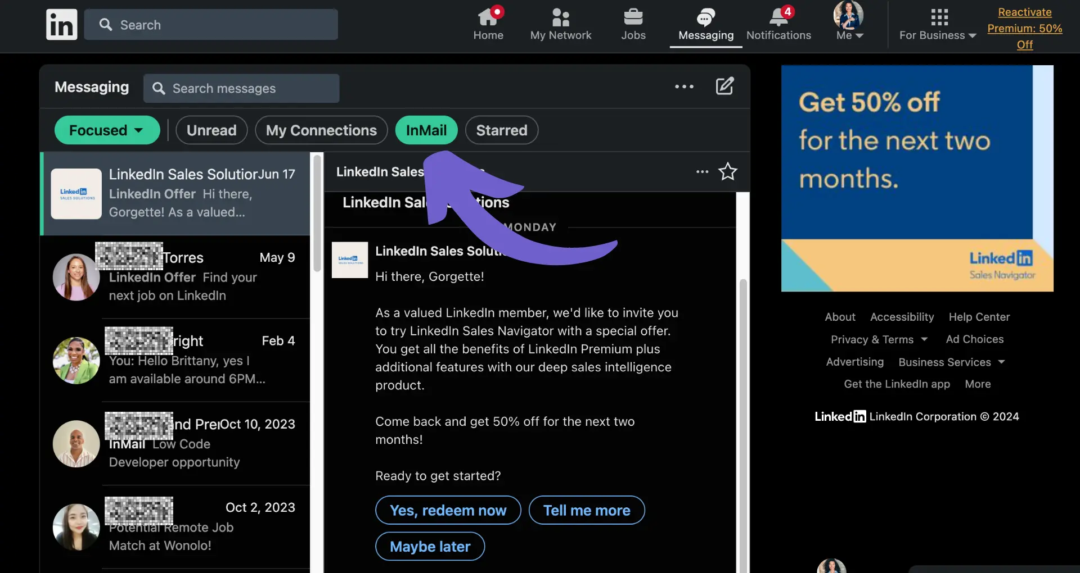Click Maybe later button
The width and height of the screenshot is (1080, 573).
click(x=430, y=546)
